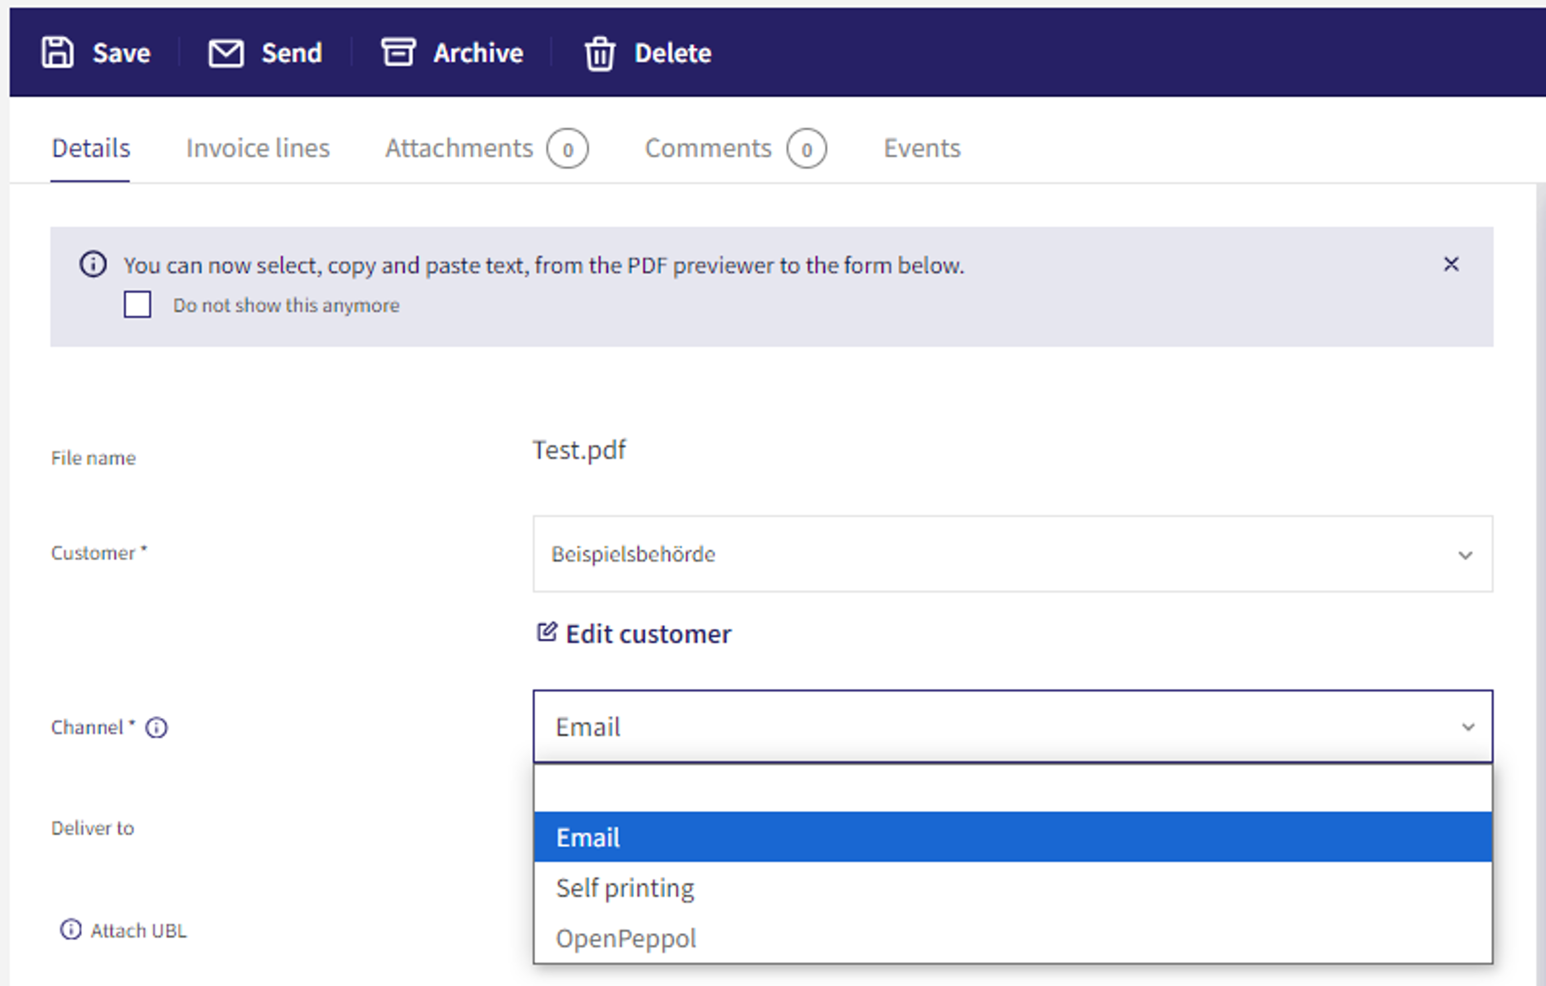Click the Archive button label
Image resolution: width=1546 pixels, height=986 pixels.
pos(479,54)
